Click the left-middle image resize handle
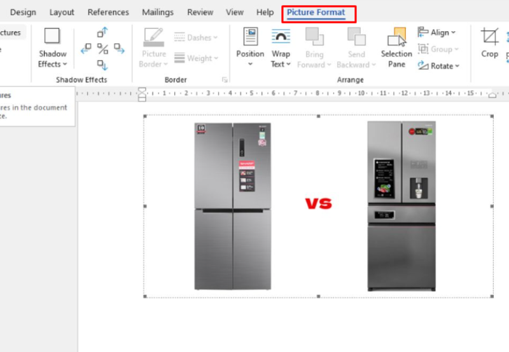This screenshot has height=352, width=509. click(145, 206)
